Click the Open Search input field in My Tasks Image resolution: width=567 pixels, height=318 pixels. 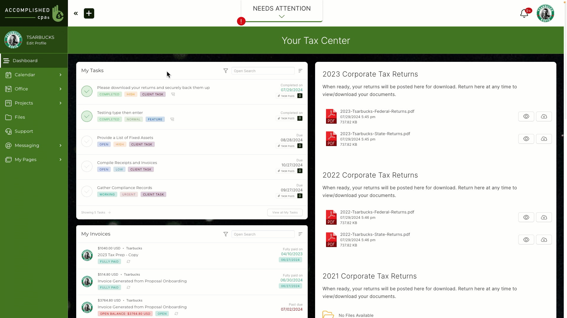(x=263, y=71)
